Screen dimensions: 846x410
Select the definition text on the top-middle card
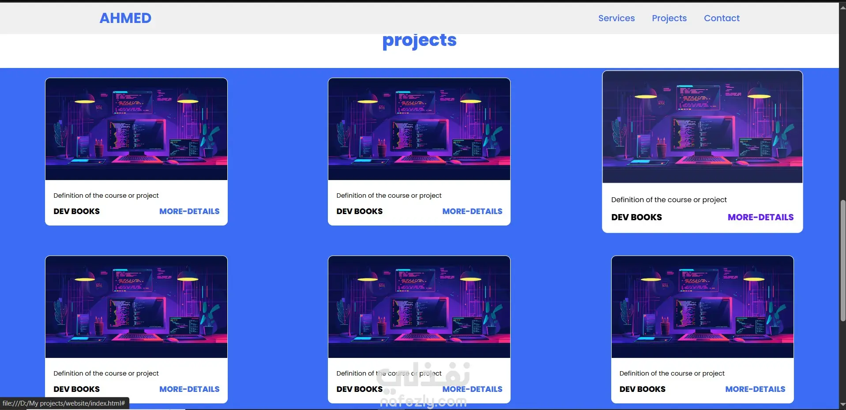[x=389, y=196]
